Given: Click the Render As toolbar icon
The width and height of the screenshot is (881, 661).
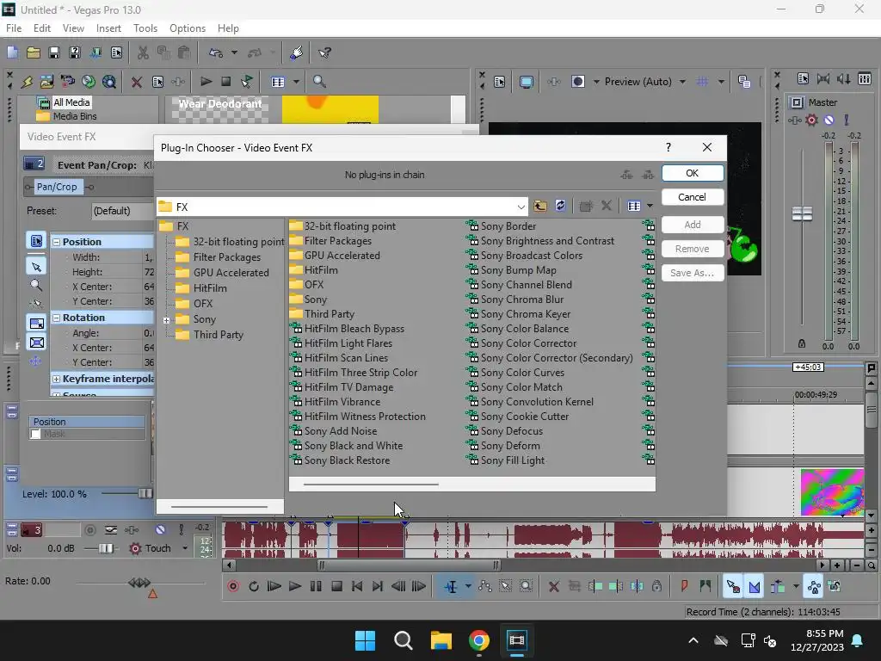Looking at the screenshot, I should 96,53.
